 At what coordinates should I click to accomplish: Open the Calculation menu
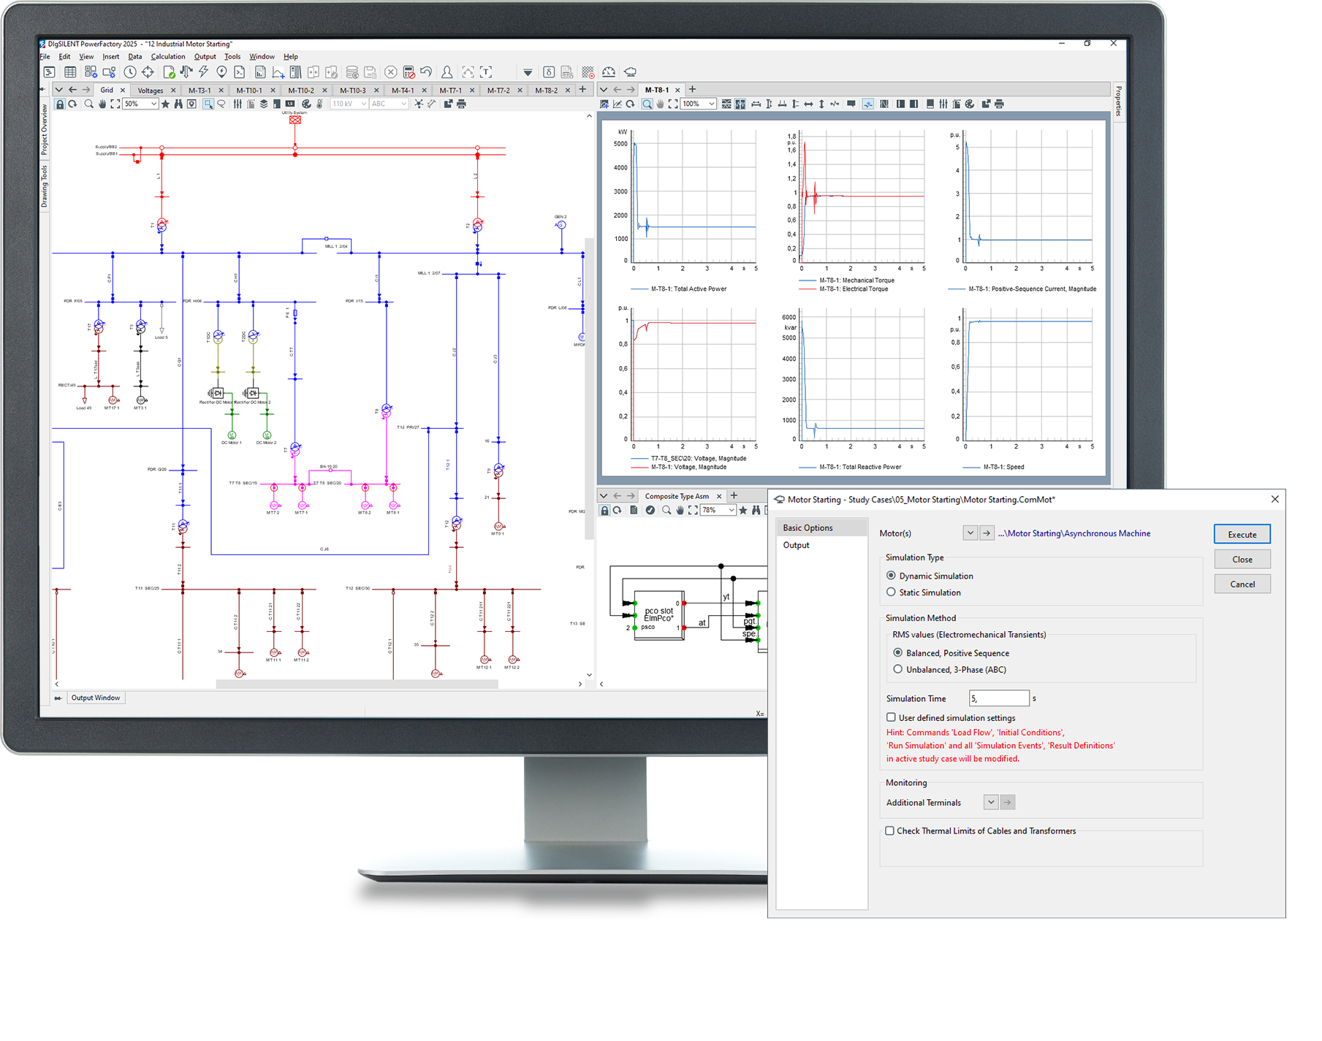click(x=167, y=56)
